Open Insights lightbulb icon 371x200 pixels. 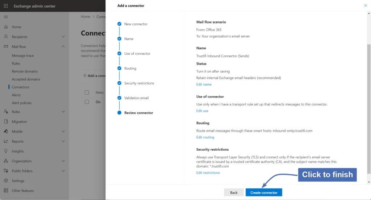(6, 151)
